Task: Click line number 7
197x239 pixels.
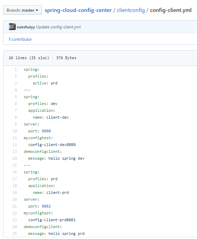Action: point(16,110)
